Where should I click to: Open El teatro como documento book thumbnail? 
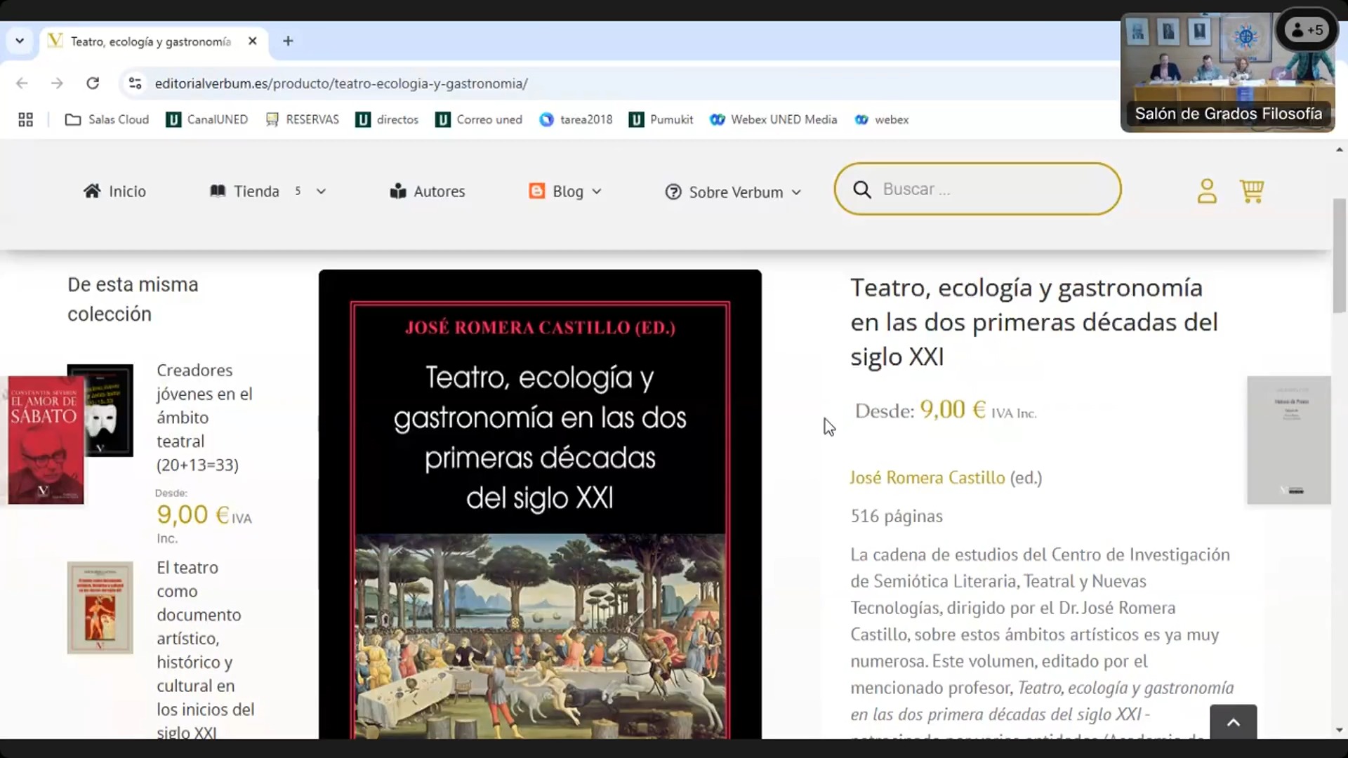pyautogui.click(x=100, y=608)
